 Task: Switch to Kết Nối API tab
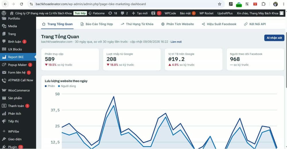click(x=255, y=24)
